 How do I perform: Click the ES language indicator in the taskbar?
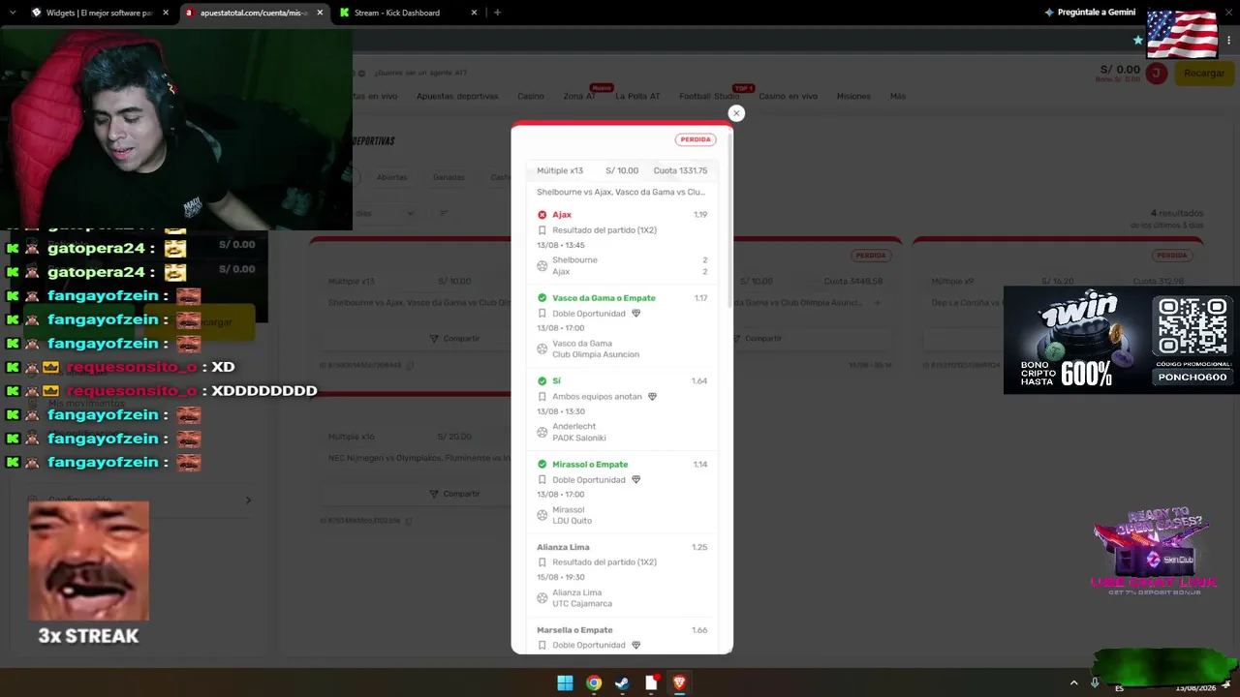coord(1119,687)
